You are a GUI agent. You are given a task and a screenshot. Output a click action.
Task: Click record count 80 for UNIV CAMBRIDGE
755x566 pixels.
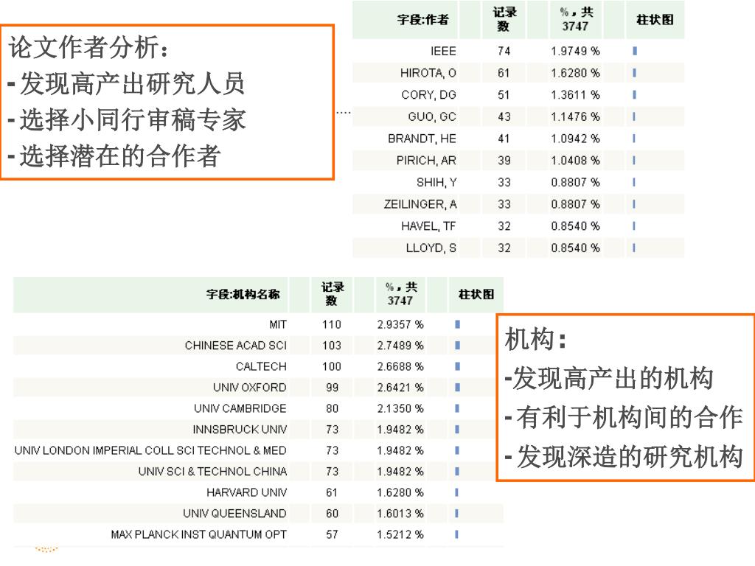pos(332,408)
